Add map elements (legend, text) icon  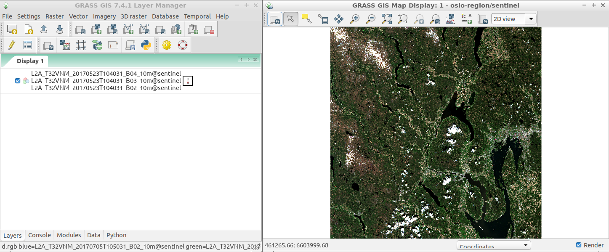[x=467, y=19]
